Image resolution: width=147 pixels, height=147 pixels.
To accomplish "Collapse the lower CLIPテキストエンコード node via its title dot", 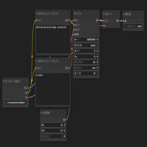I will coord(37,61).
